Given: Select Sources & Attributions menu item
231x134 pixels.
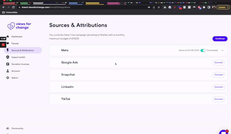Looking at the screenshot, I should click(x=23, y=50).
